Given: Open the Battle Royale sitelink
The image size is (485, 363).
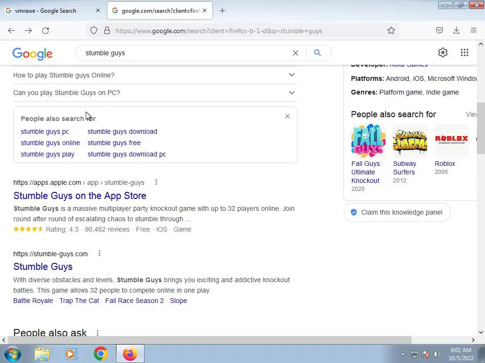Looking at the screenshot, I should 33,301.
